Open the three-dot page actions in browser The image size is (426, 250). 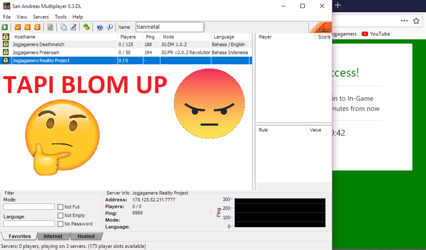(404, 21)
